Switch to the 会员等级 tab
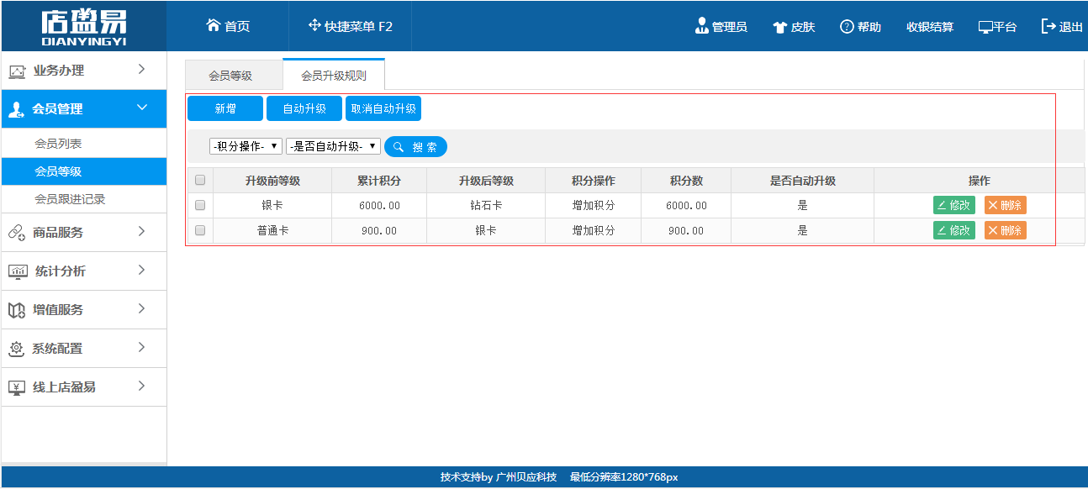 (x=230, y=76)
